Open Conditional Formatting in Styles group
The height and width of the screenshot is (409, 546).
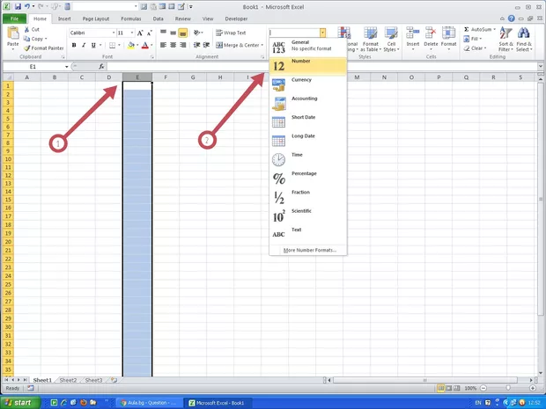click(343, 40)
